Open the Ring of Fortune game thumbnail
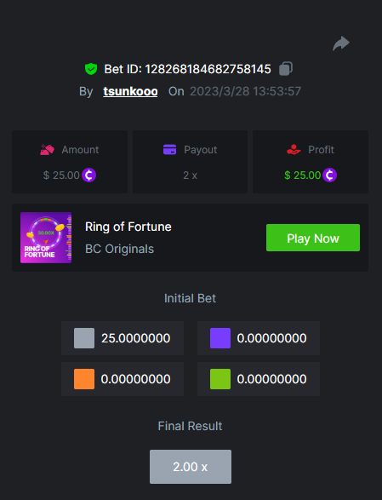382x500 pixels. click(x=46, y=238)
